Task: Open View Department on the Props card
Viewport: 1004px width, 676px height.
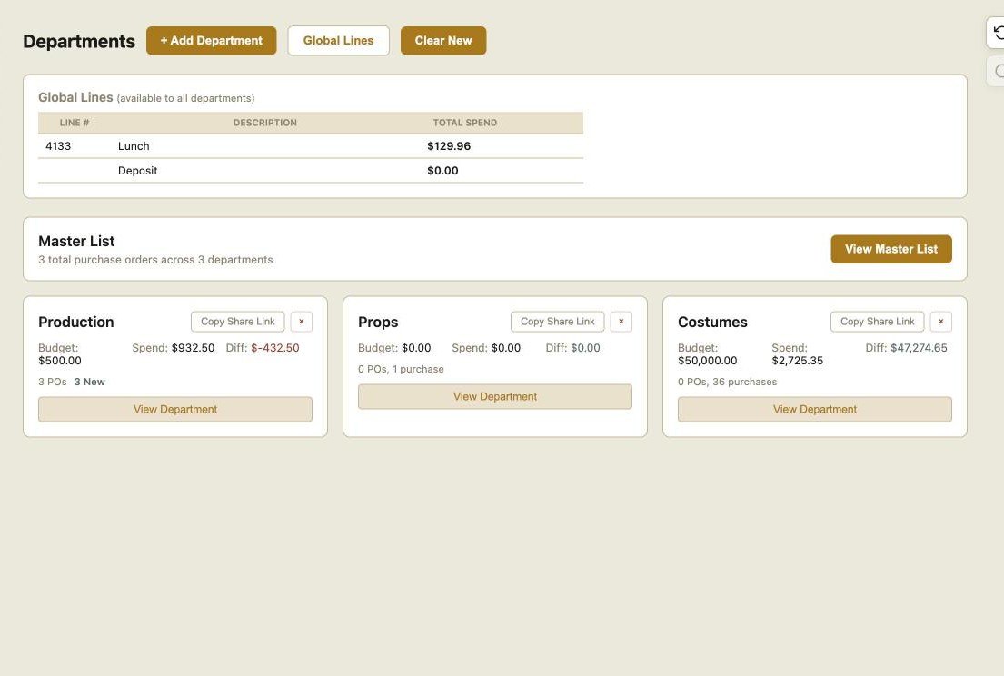Action: point(495,396)
